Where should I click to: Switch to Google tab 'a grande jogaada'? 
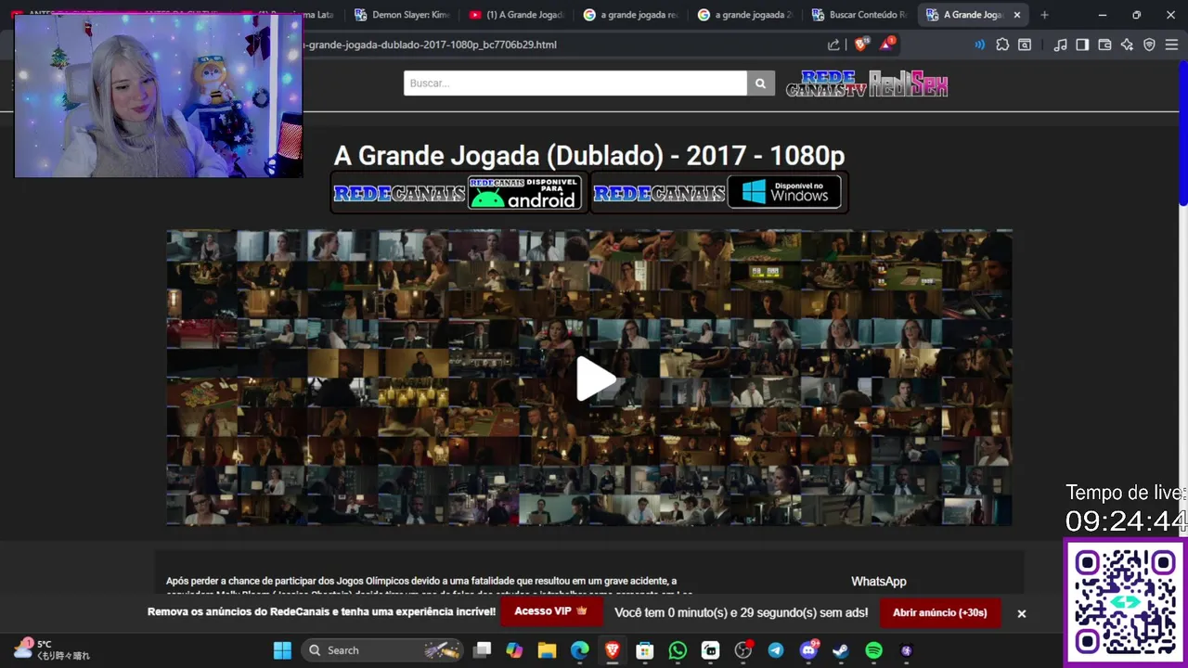click(745, 15)
